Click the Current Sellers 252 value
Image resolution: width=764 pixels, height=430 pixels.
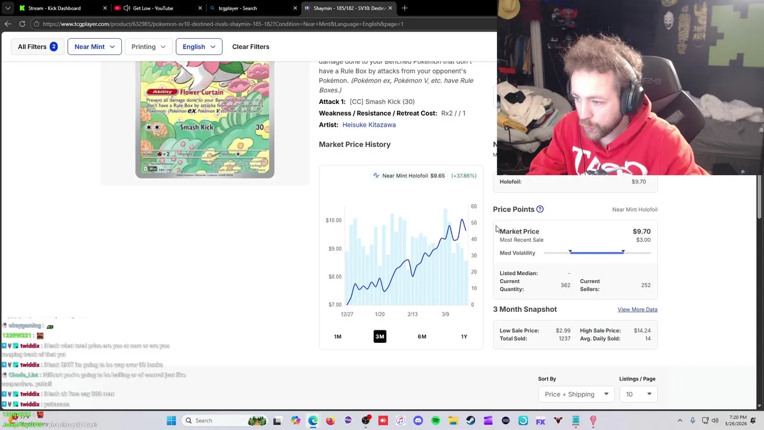point(646,285)
